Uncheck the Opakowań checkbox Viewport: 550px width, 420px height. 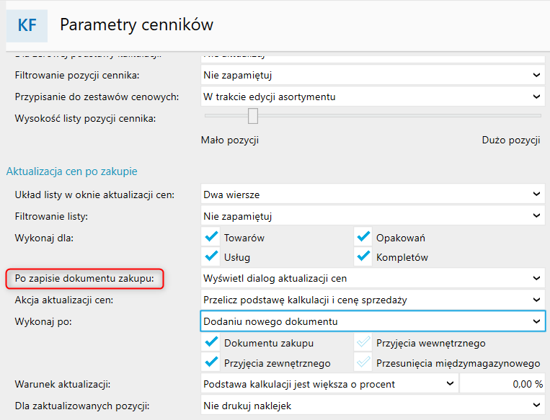point(363,237)
